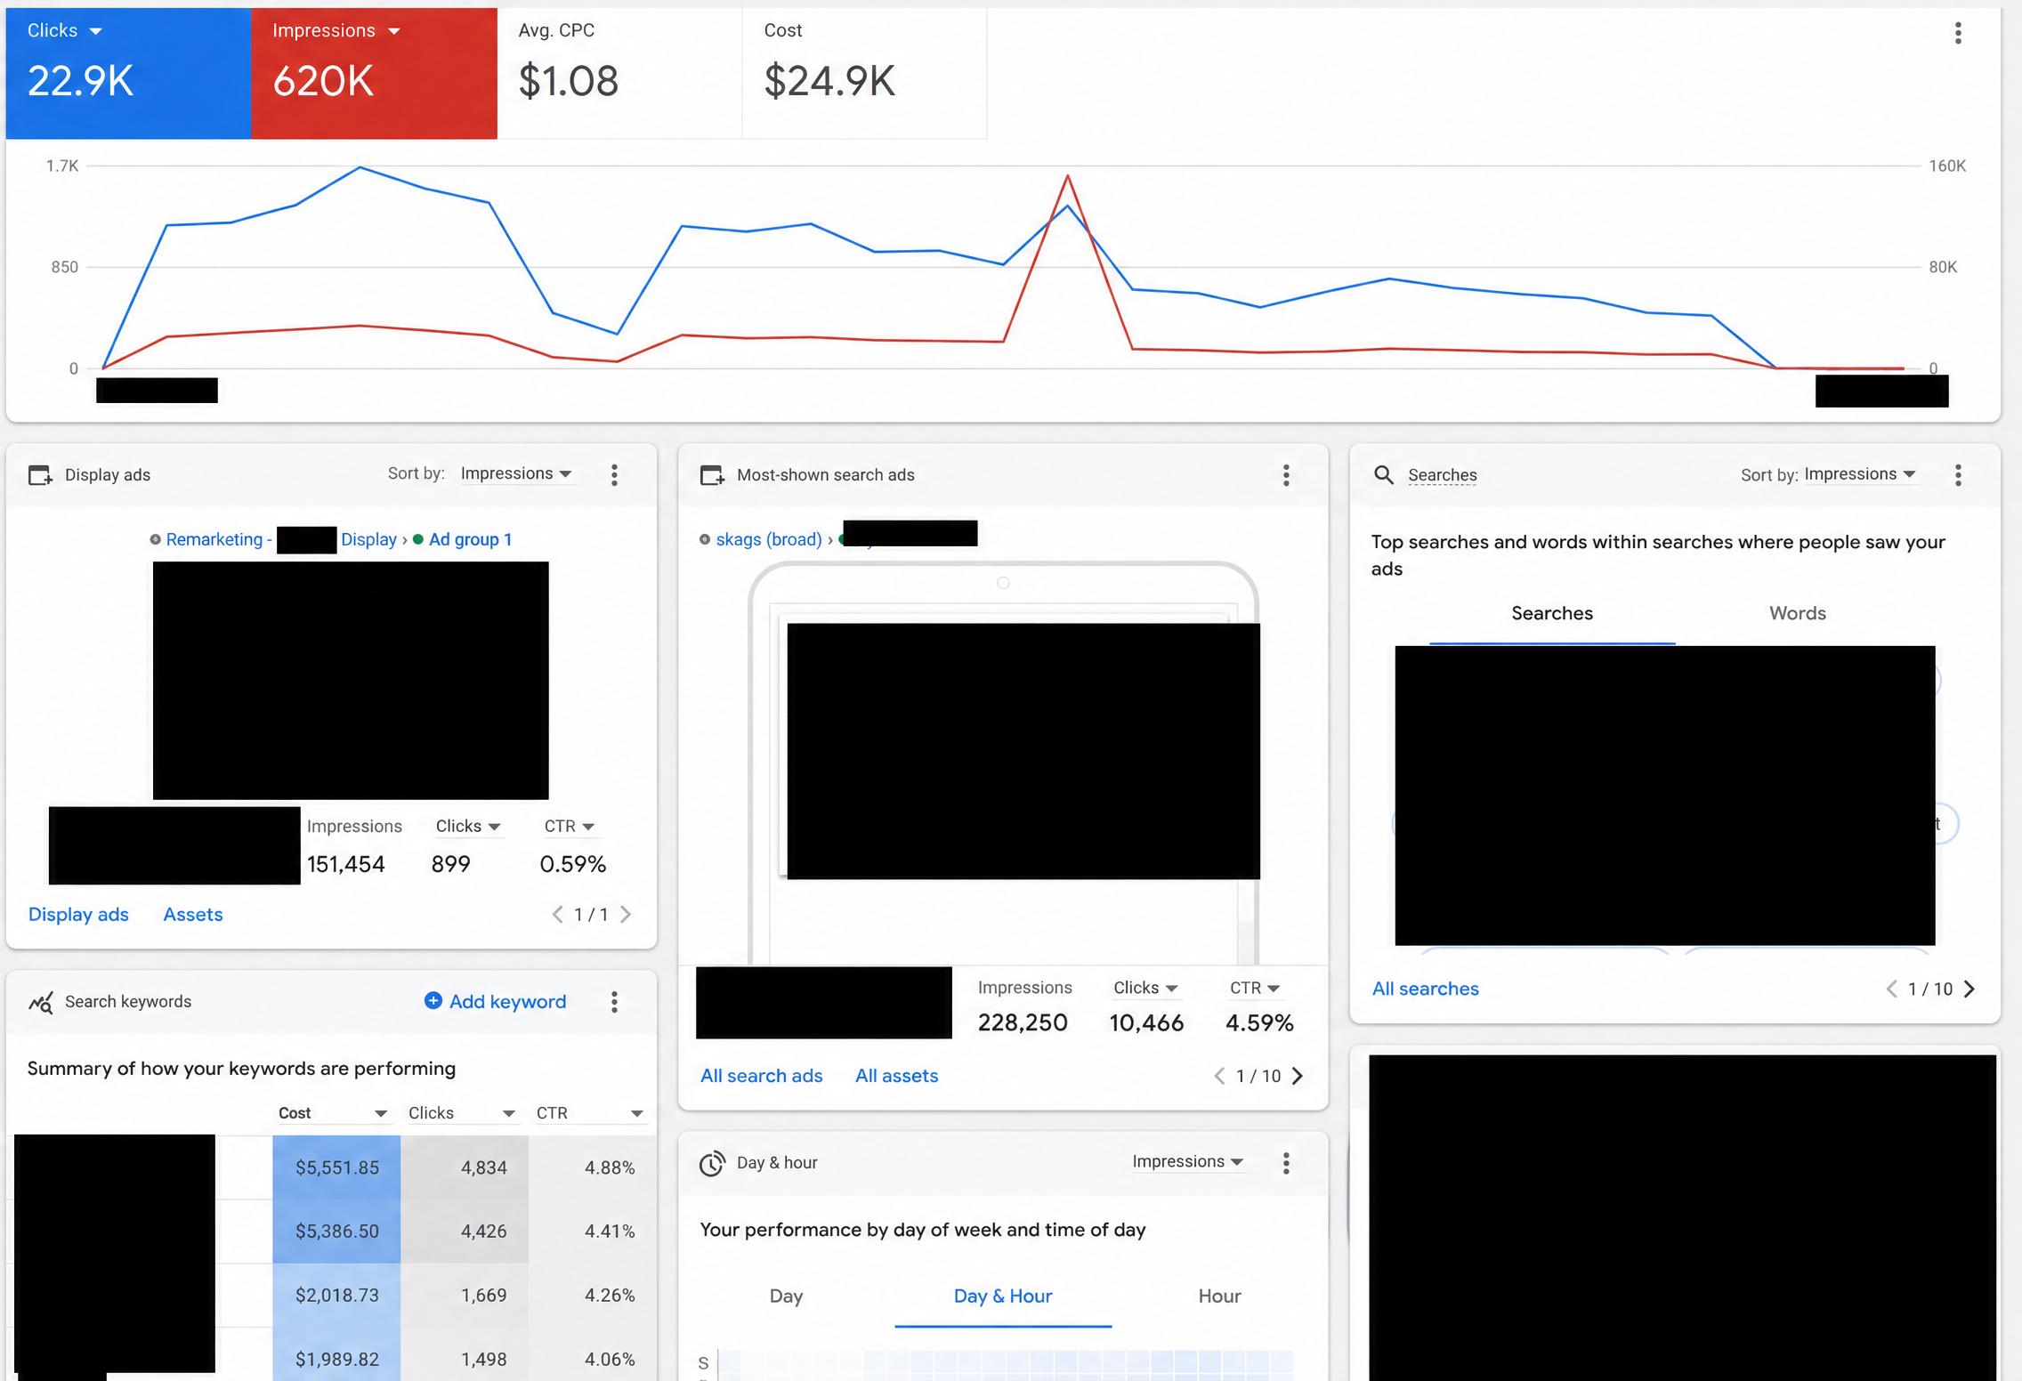Change Display ads sort by Impressions dropdown

tap(516, 474)
